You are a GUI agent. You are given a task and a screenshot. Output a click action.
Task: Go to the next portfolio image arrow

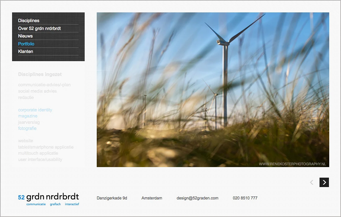324,182
